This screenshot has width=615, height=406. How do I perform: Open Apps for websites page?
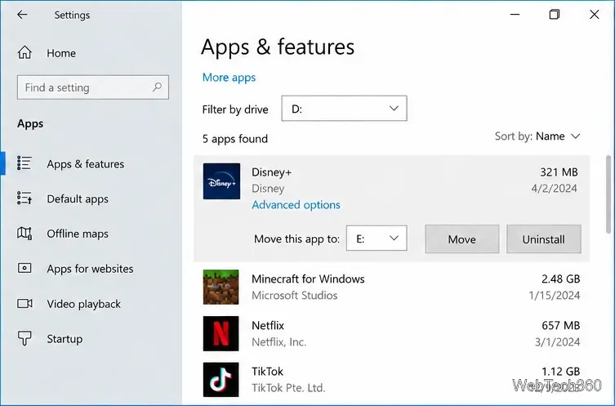pyautogui.click(x=90, y=269)
